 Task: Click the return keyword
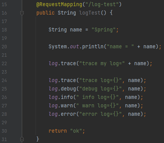click(58, 131)
